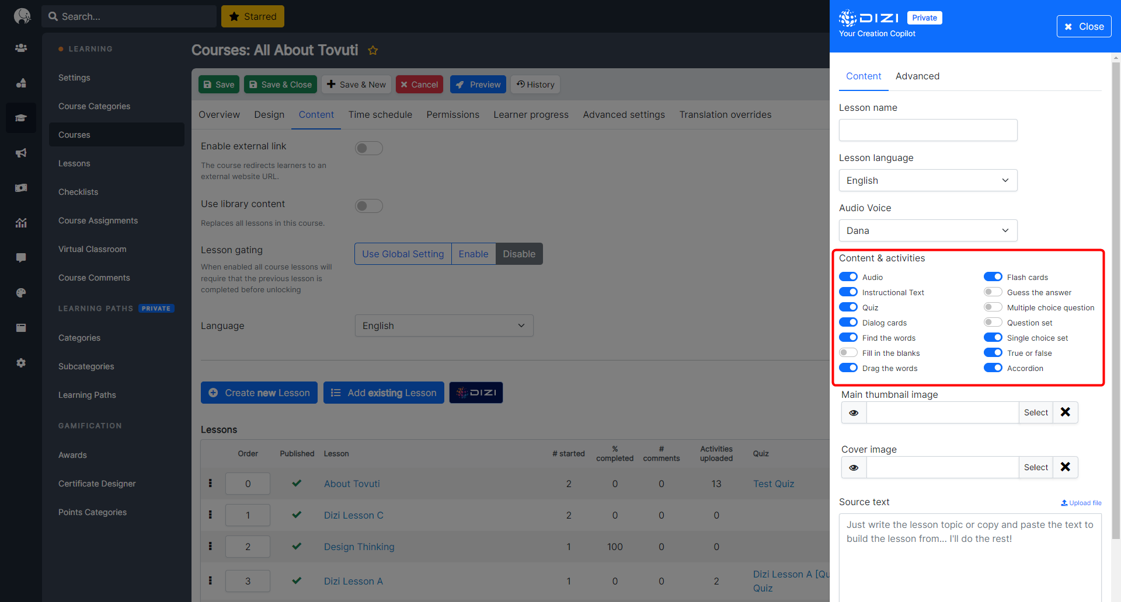
Task: Toggle Accordion activity switch
Action: (x=993, y=368)
